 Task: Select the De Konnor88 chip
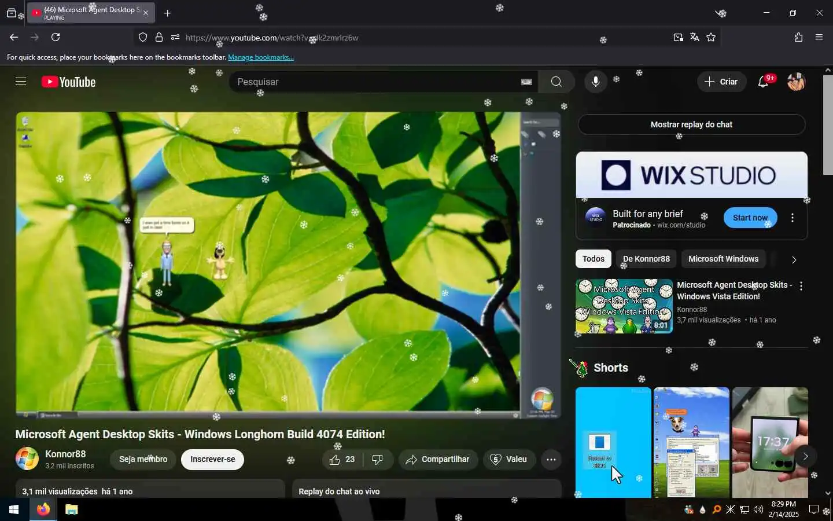646,259
